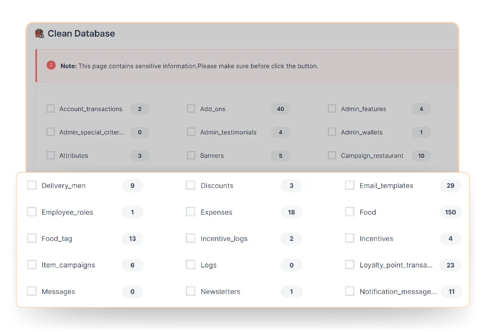Click the Loyalty_point_transa... label

396,265
